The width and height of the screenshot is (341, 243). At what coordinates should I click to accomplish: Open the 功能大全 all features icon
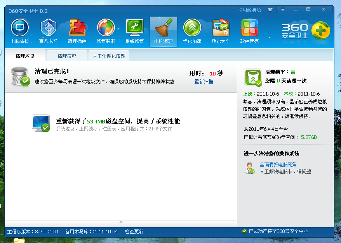(x=221, y=28)
